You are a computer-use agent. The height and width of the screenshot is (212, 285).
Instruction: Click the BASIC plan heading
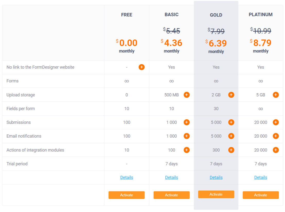point(171,15)
